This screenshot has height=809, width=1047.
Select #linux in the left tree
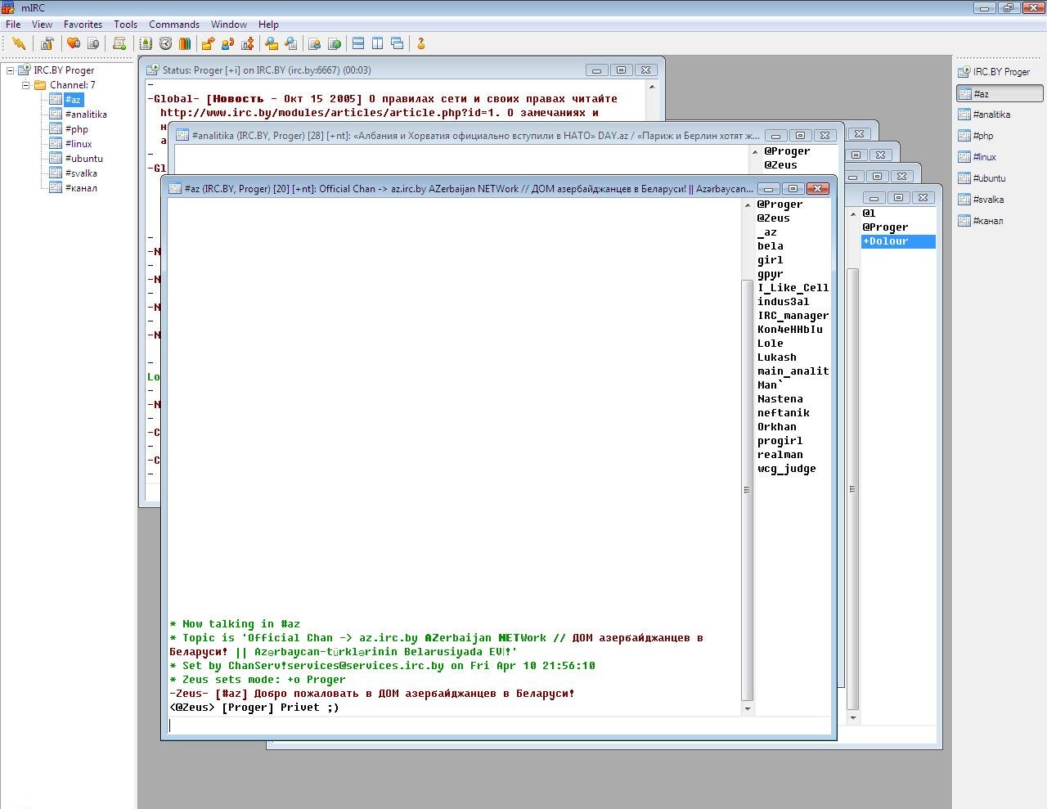coord(79,144)
